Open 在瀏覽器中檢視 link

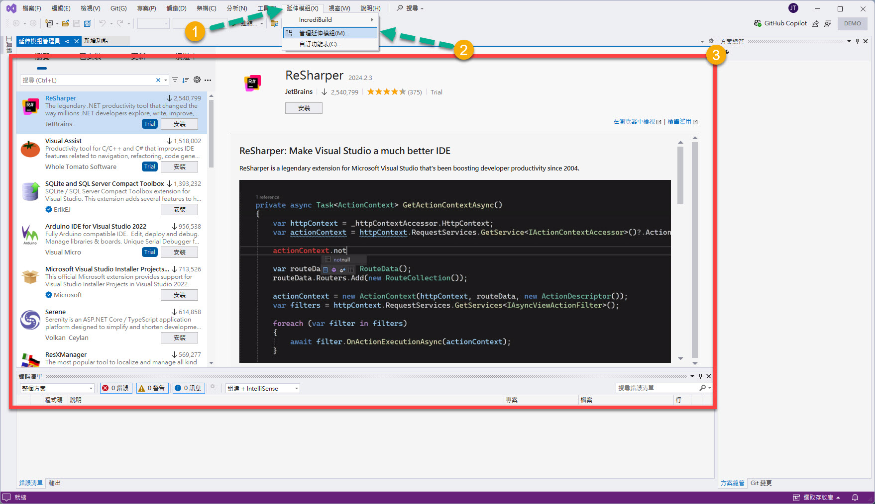click(x=637, y=122)
